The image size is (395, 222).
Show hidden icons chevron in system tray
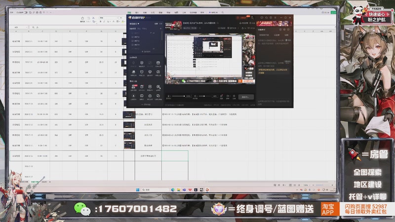(x=297, y=190)
